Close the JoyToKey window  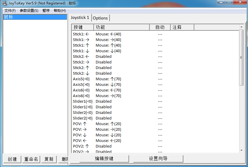(240, 2)
